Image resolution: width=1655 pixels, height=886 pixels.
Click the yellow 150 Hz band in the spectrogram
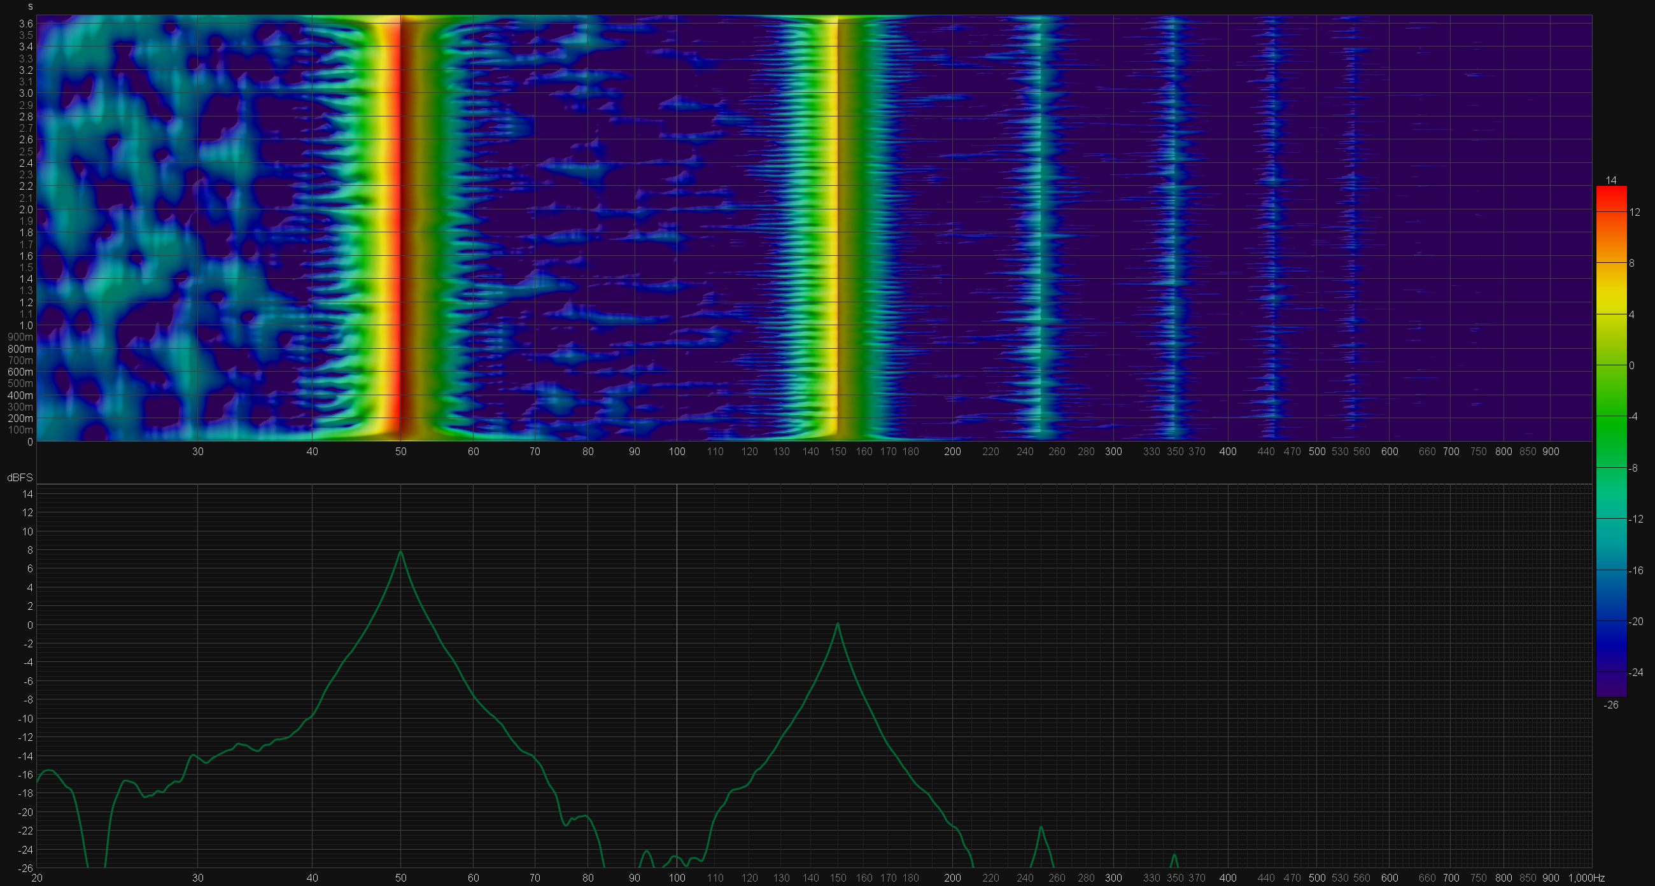coord(833,228)
